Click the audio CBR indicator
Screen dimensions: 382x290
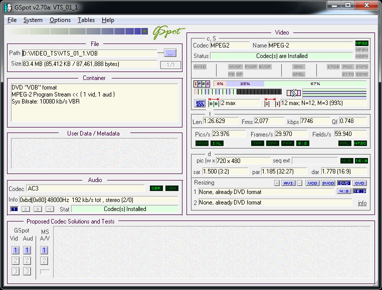pos(156,188)
